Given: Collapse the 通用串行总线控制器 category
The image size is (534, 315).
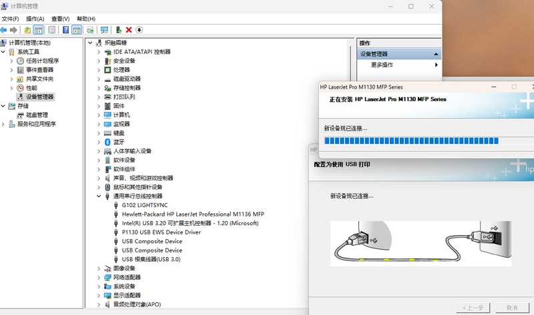Looking at the screenshot, I should click(99, 196).
